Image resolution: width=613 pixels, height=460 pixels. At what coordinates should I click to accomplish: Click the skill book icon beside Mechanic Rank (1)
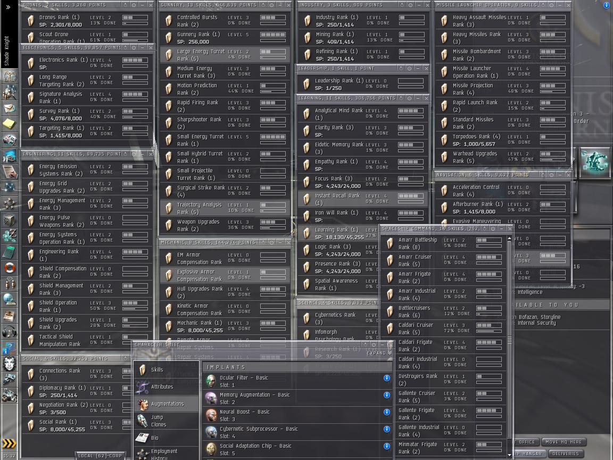click(169, 326)
